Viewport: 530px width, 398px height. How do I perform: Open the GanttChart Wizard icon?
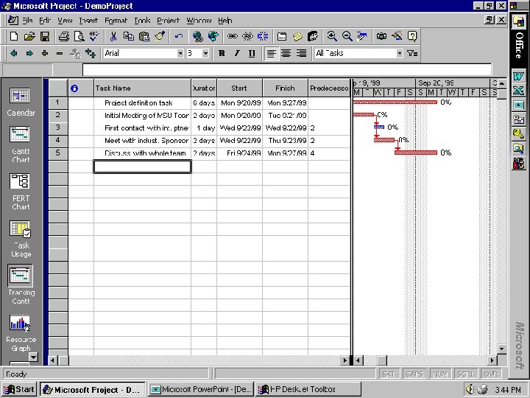tap(397, 36)
